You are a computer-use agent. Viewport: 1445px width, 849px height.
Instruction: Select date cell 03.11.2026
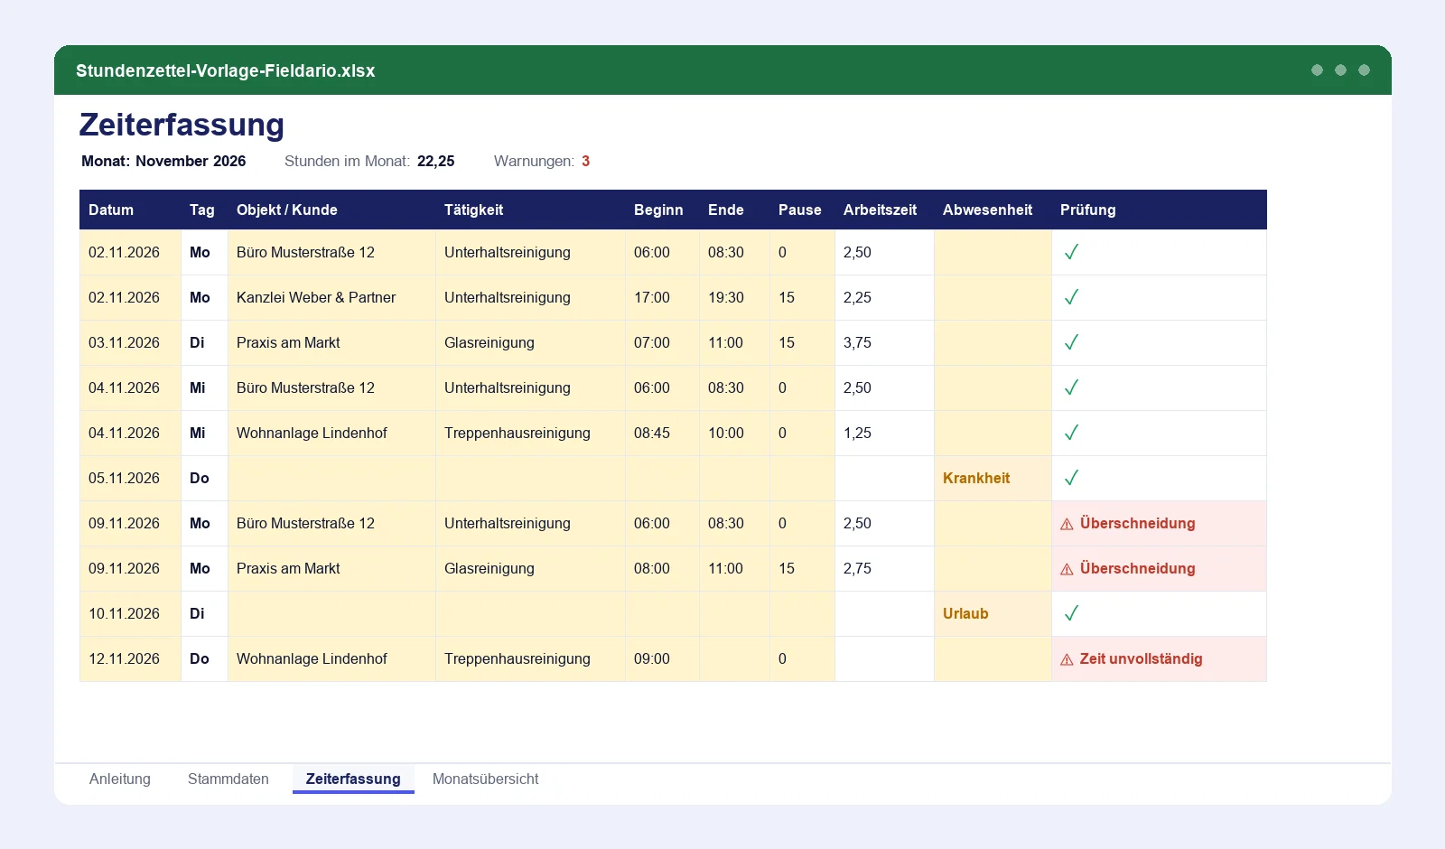(130, 342)
